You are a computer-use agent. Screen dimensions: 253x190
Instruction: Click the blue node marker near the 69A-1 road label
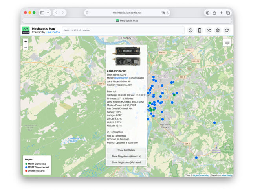click(x=196, y=157)
